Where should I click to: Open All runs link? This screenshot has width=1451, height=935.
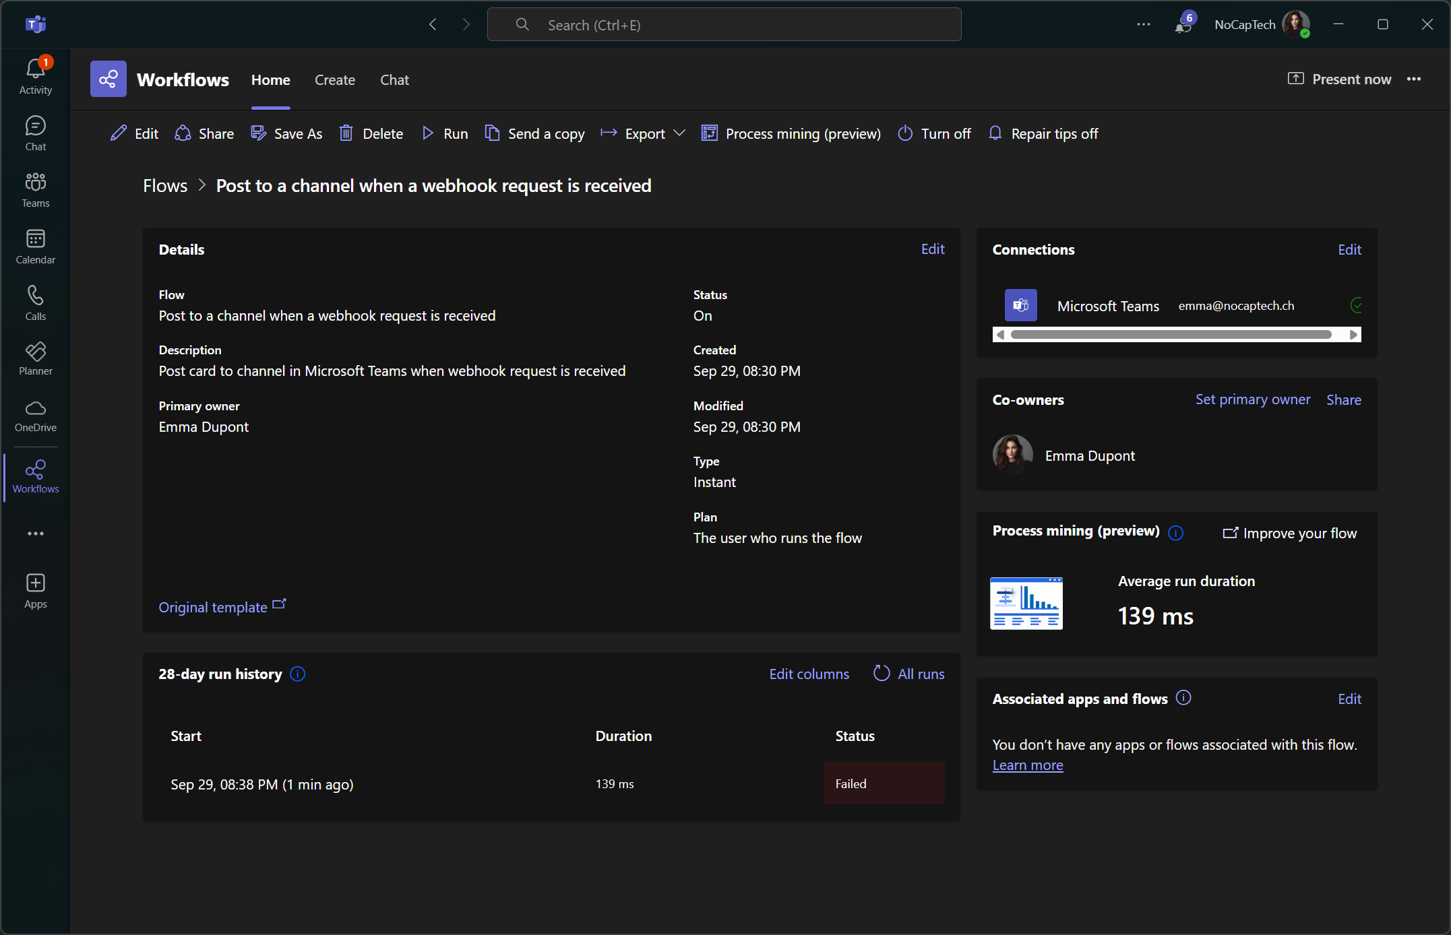point(921,674)
